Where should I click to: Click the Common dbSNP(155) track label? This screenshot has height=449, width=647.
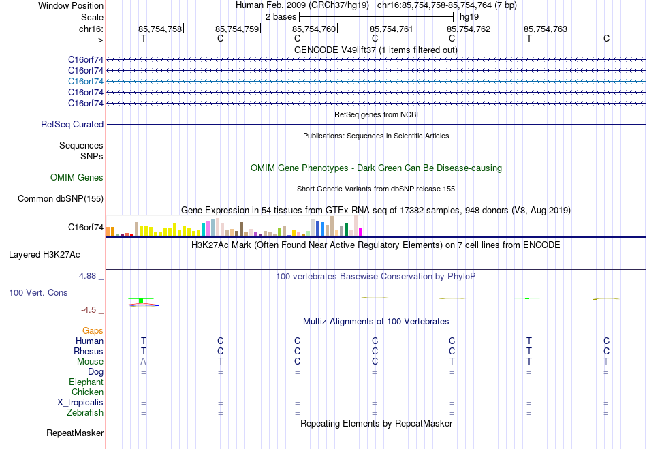61,198
